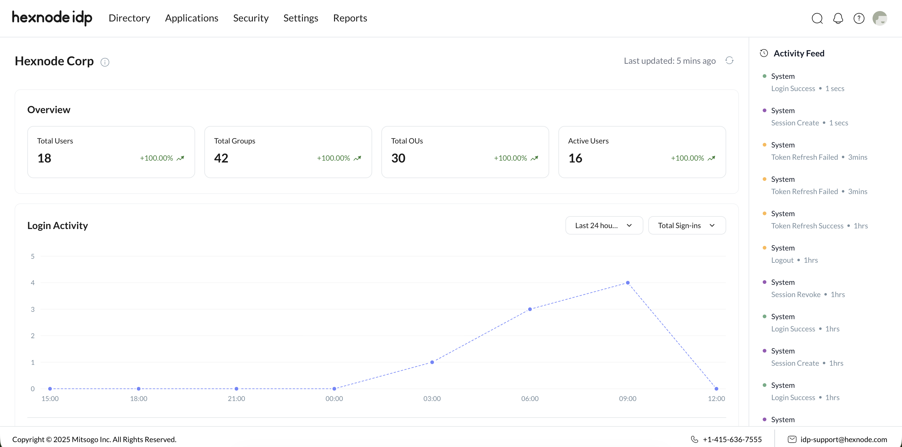Select the 09:00 peak data point on chart
The image size is (902, 447).
click(x=628, y=283)
